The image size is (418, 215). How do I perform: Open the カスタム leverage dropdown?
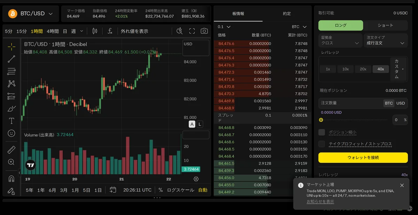398,69
